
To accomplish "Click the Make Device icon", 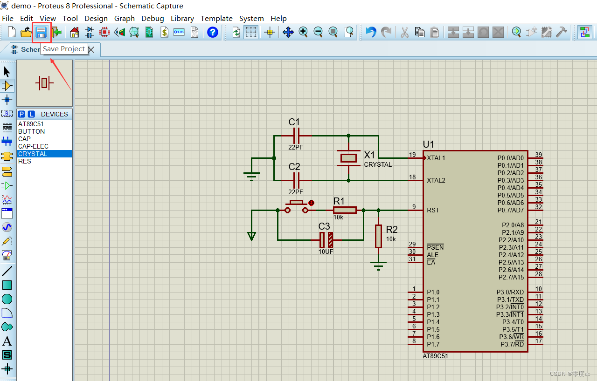I will [x=531, y=32].
